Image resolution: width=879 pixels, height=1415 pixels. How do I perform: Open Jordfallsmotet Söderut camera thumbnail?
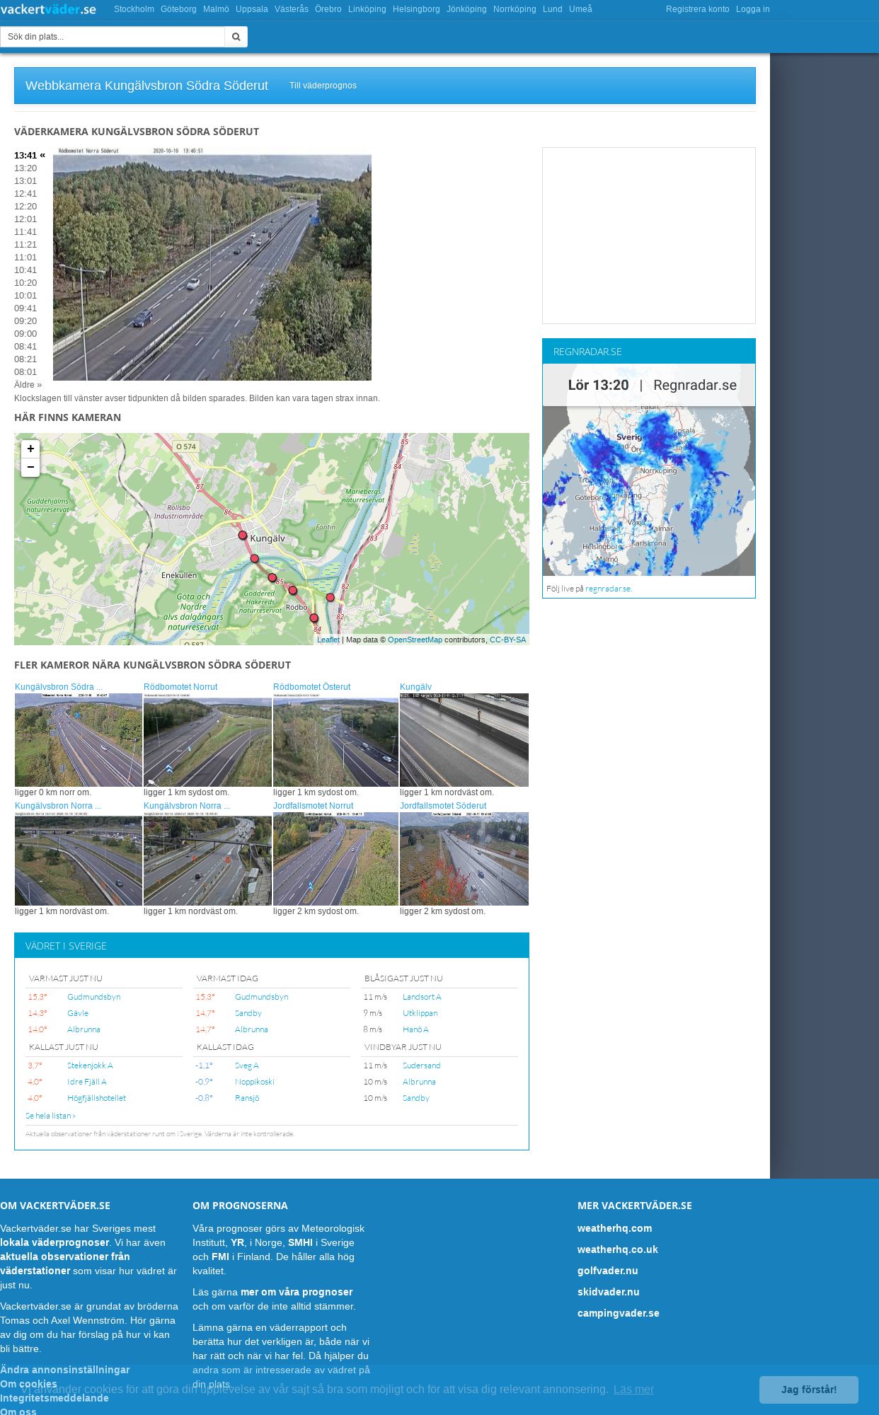pyautogui.click(x=464, y=859)
